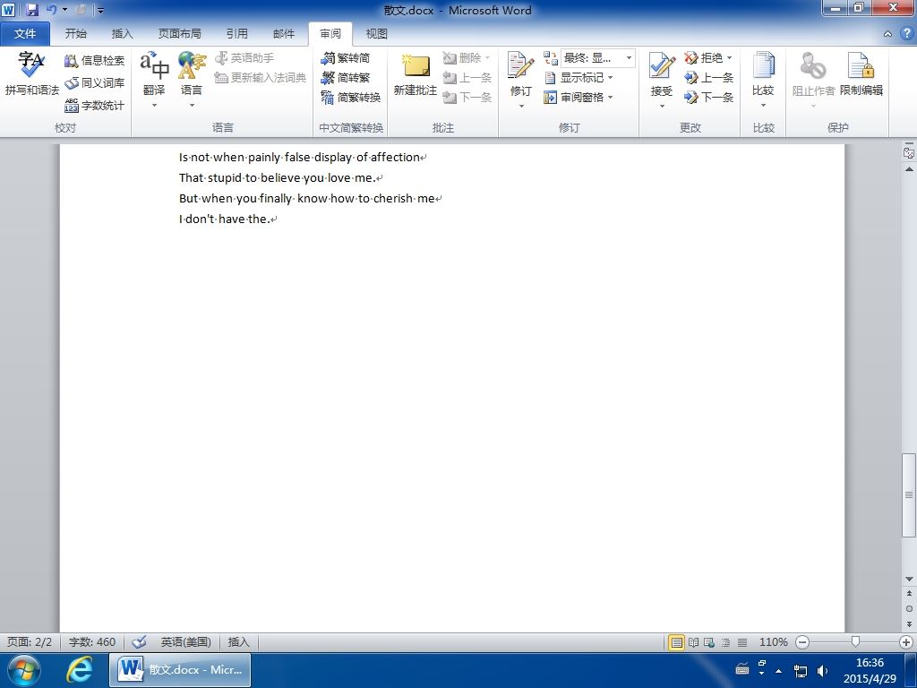Click page indicator 页面: 2/2 in status bar

point(30,641)
